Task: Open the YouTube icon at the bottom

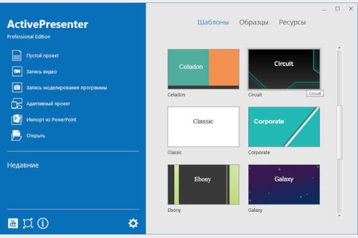Action: [13, 223]
